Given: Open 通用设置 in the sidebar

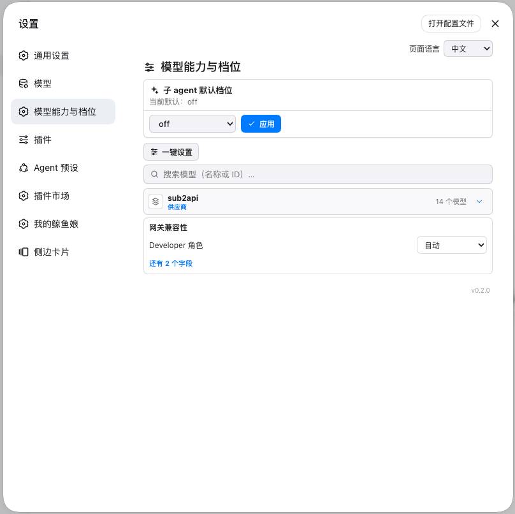Looking at the screenshot, I should click(x=63, y=55).
